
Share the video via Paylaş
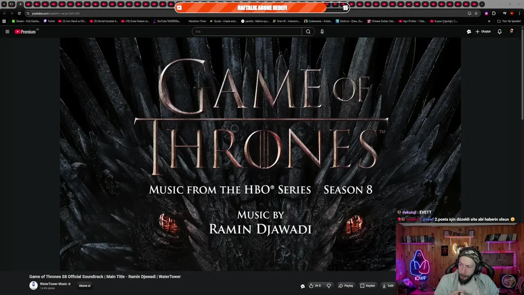pos(346,286)
